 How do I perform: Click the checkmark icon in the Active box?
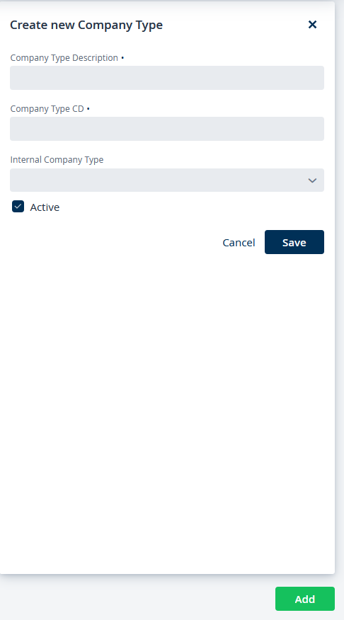click(x=18, y=207)
